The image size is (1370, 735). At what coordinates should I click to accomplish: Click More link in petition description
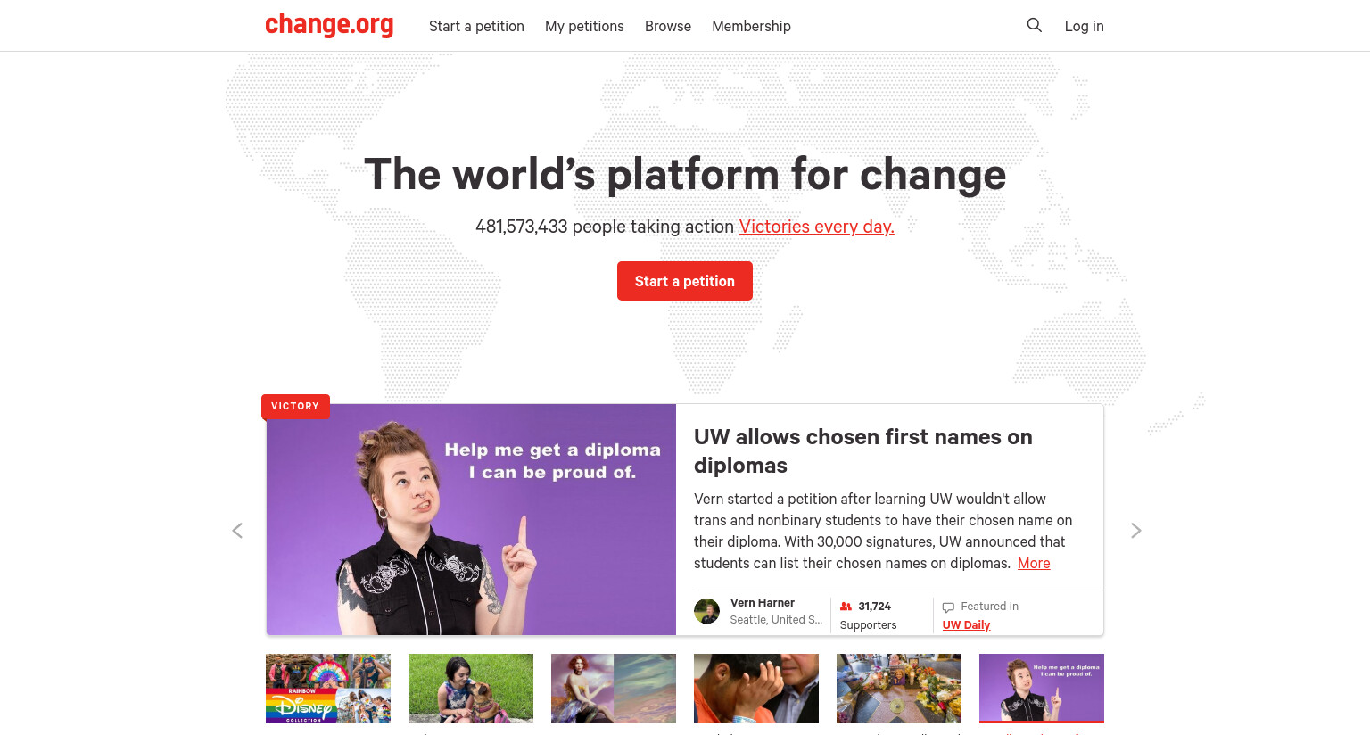[x=1034, y=563]
